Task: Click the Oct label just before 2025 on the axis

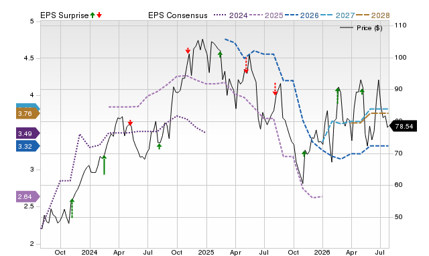Action: coord(177,252)
